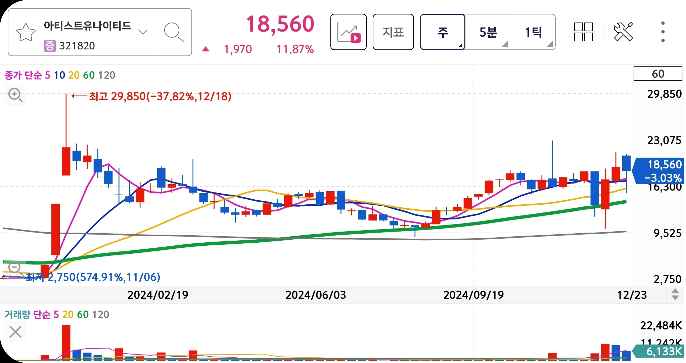Select the 5분 minute period tab
686x363 pixels.
tap(488, 32)
